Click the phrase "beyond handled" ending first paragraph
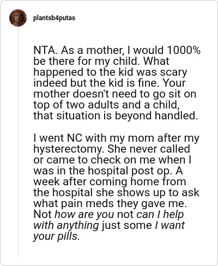Viewport: 218px width, 266px height. (156, 116)
